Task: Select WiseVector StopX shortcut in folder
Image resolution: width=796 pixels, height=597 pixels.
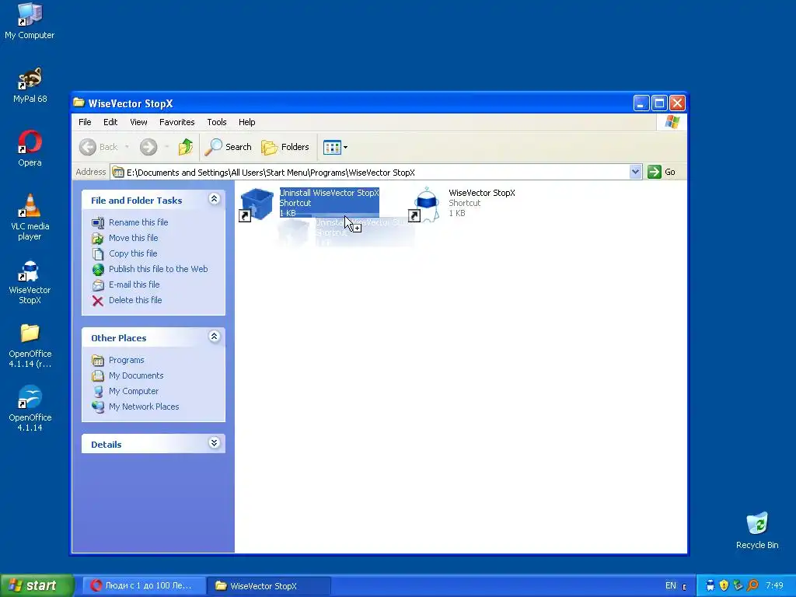Action: coord(462,203)
